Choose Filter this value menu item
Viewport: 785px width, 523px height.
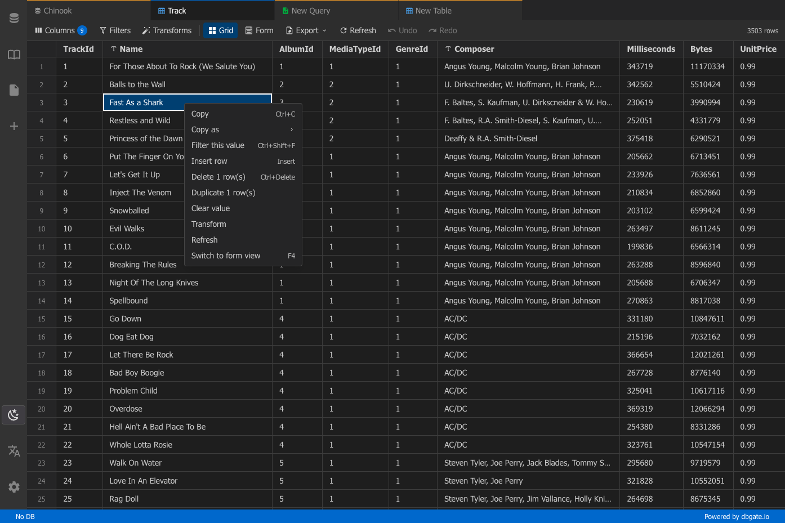click(243, 145)
